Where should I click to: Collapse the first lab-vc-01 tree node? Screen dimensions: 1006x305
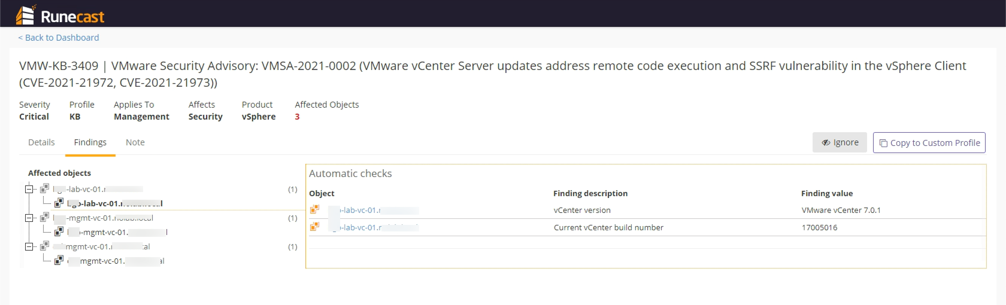coord(29,189)
